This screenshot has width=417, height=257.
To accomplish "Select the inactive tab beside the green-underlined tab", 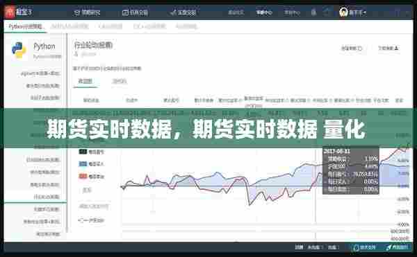I will 119,81.
